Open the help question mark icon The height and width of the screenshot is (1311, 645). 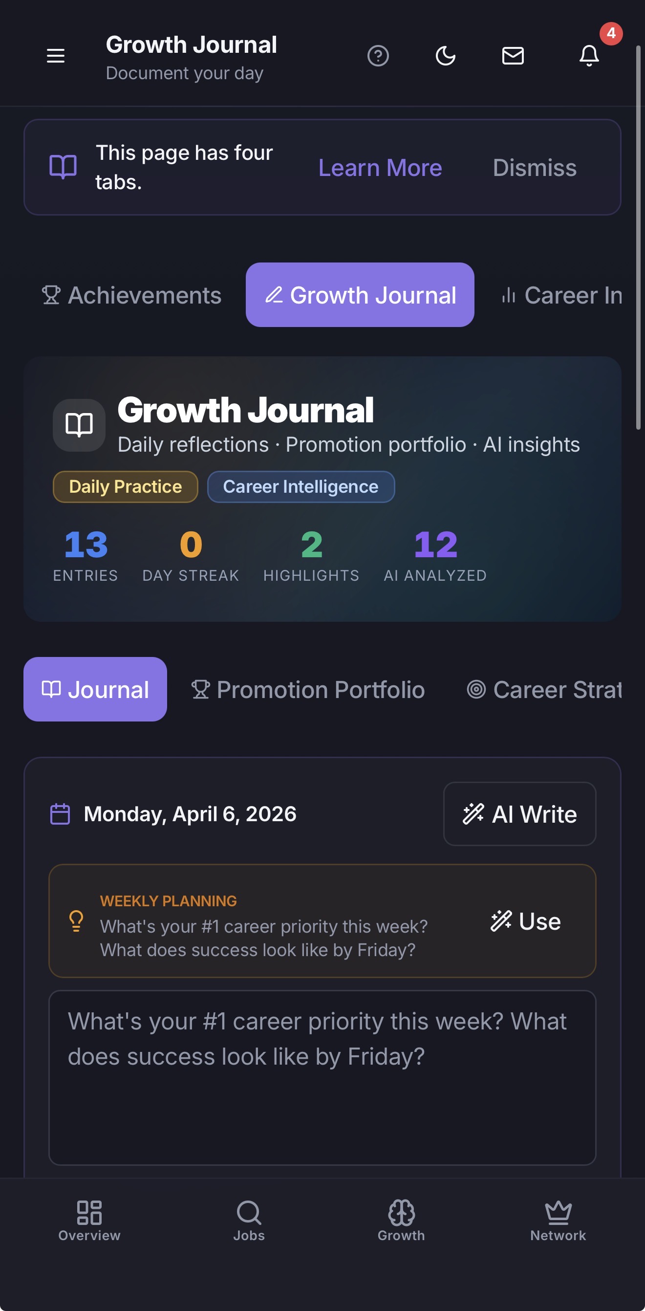(x=379, y=56)
